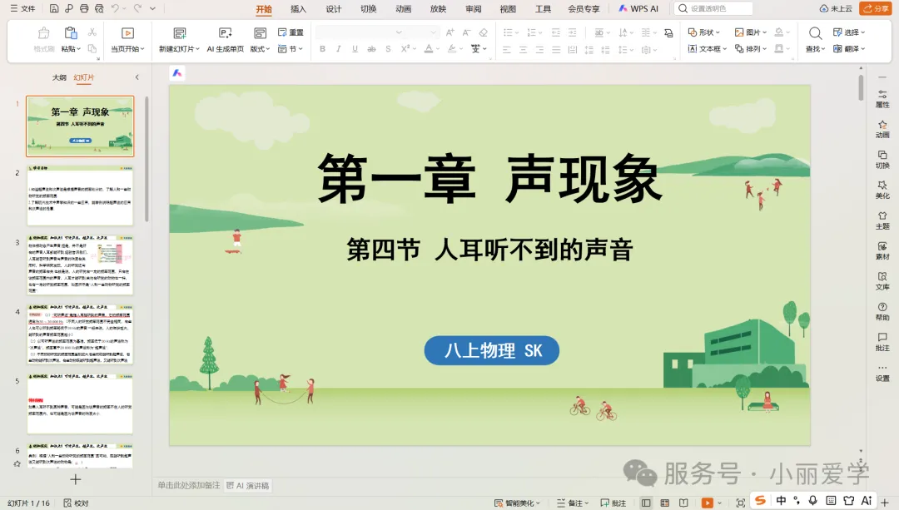Open 美化 beautify side panel
Viewport: 899px width, 510px height.
(x=882, y=190)
